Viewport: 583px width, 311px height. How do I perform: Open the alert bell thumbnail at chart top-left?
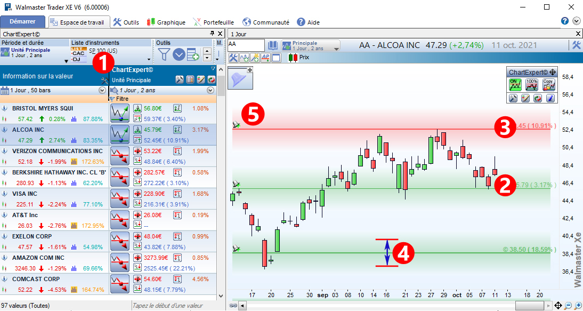click(x=240, y=78)
